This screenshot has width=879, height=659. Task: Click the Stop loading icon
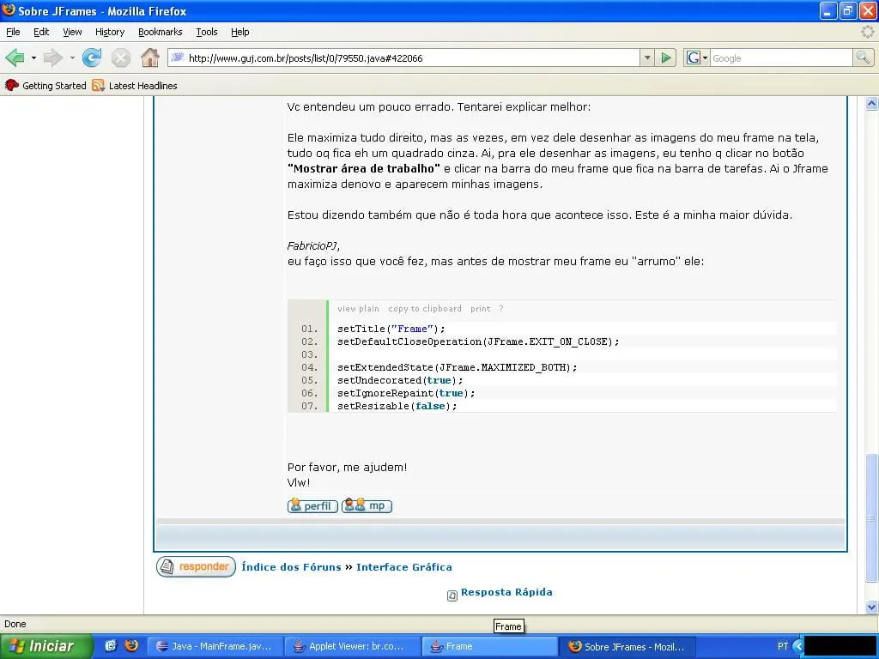pyautogui.click(x=120, y=57)
